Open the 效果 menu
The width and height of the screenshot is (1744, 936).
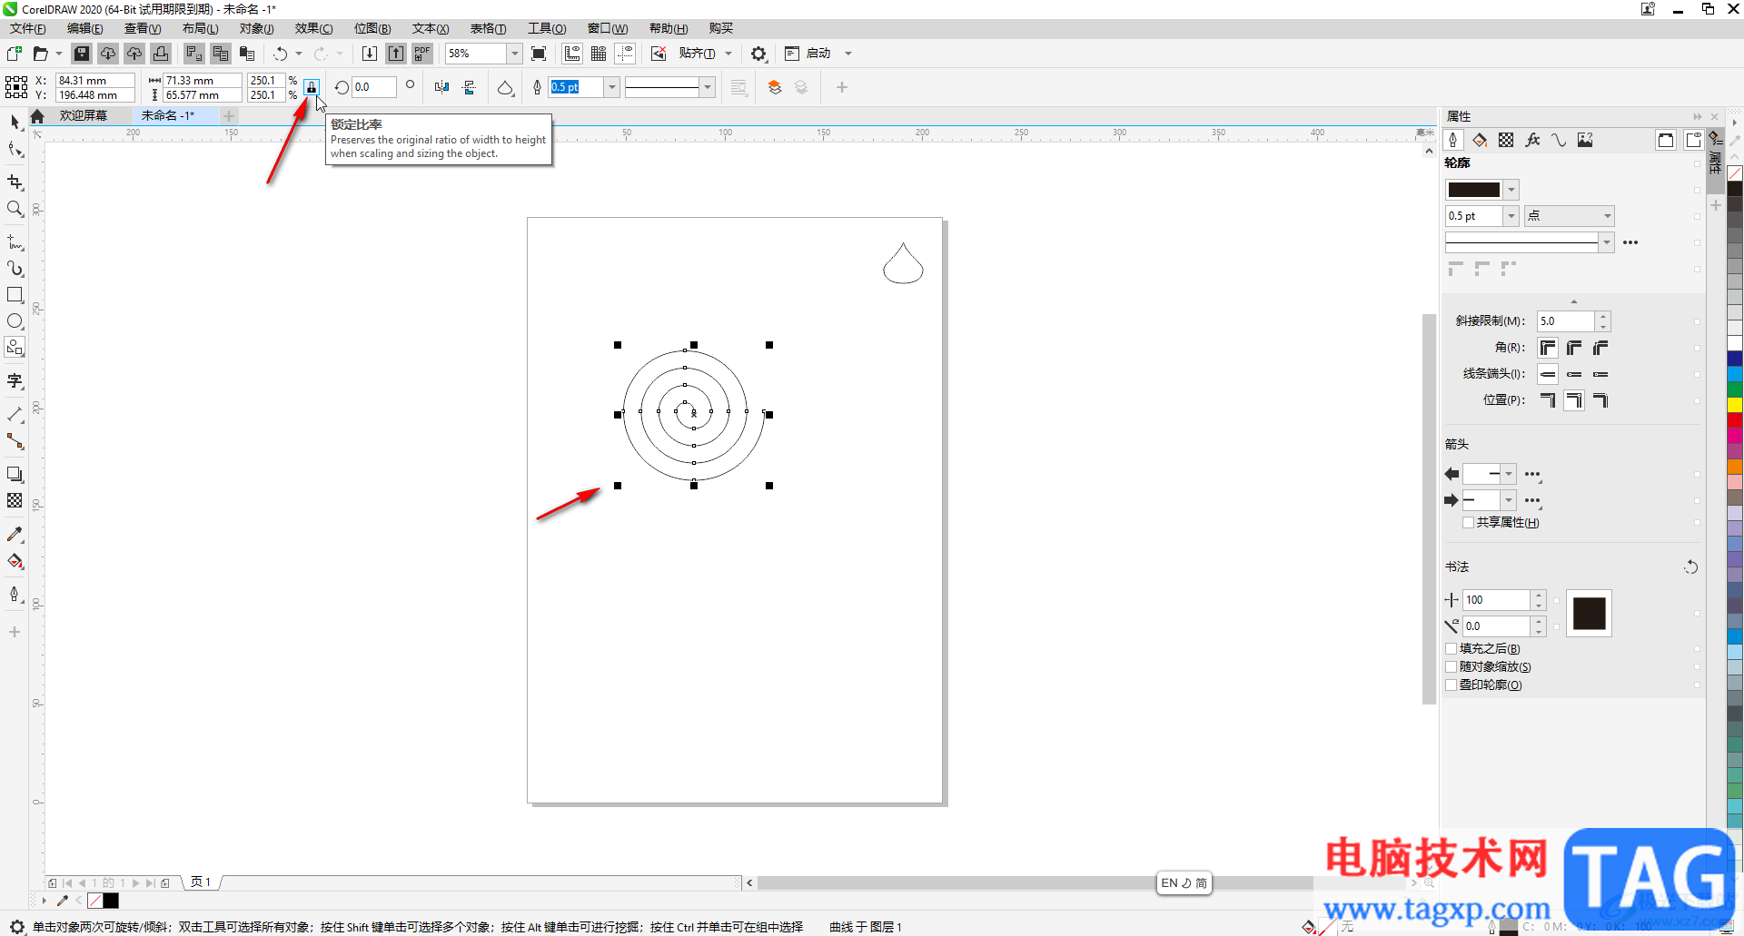click(313, 29)
